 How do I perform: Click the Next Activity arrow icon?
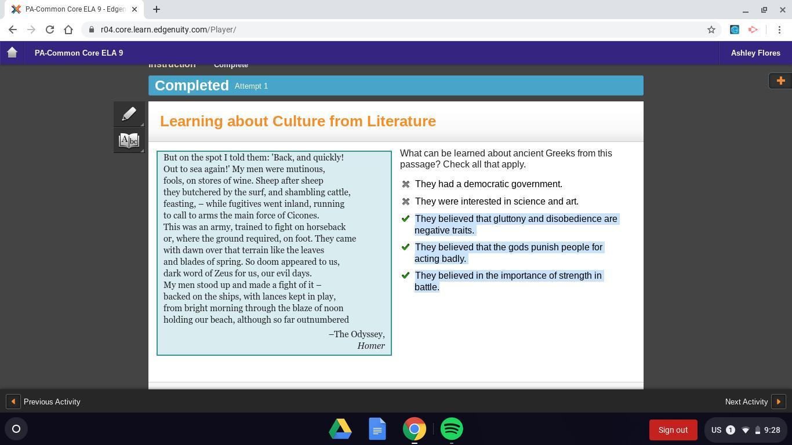click(x=779, y=402)
